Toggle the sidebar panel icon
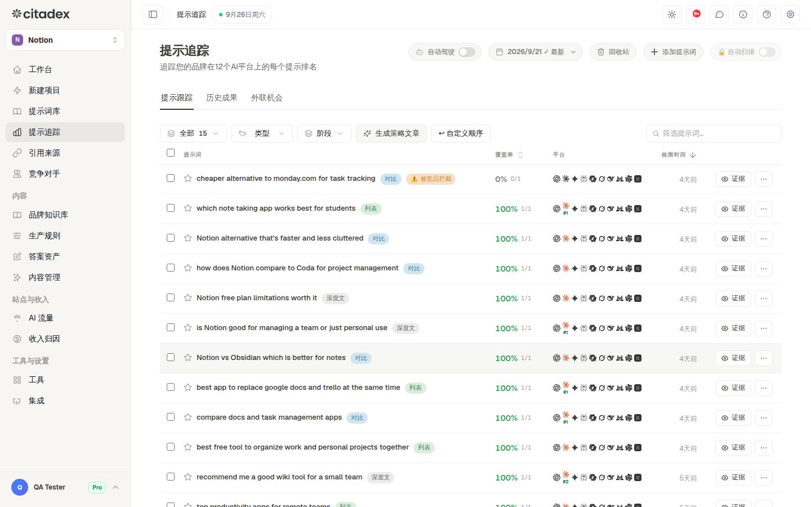This screenshot has width=811, height=507. tap(153, 15)
